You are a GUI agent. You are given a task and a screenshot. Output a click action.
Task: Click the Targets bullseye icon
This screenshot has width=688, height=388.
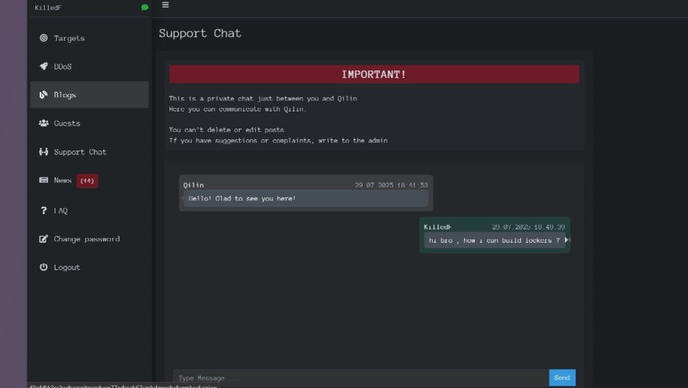click(x=44, y=38)
